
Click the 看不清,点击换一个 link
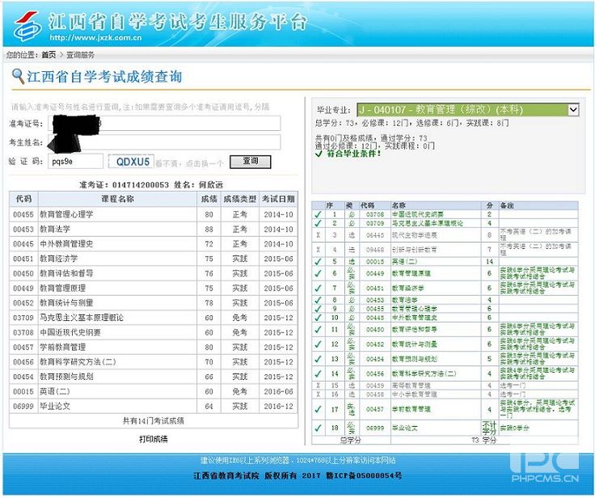pyautogui.click(x=189, y=163)
